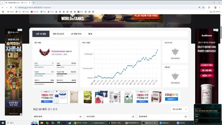Reload the lolchess.gg page

(11, 8)
